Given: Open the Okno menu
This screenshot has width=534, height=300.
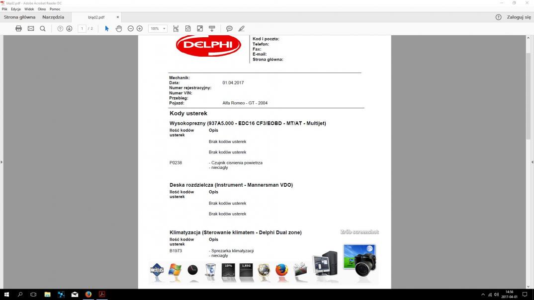Looking at the screenshot, I should [42, 9].
